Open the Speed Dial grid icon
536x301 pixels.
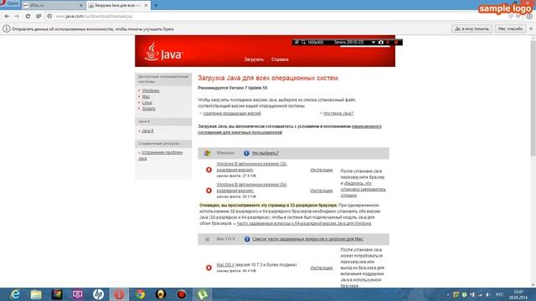[39, 16]
